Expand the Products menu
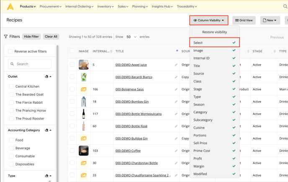Image resolution: width=288 pixels, height=182 pixels. pyautogui.click(x=28, y=6)
